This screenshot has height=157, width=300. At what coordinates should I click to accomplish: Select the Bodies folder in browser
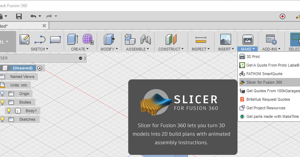tap(25, 102)
